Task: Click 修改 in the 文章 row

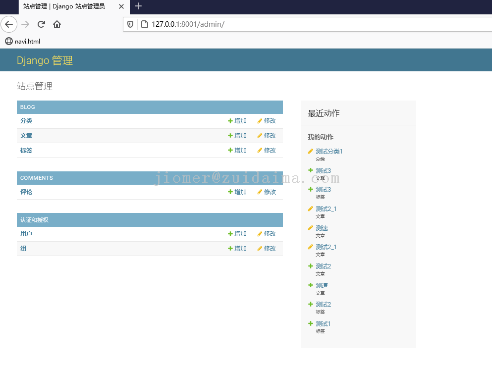Action: coord(267,136)
